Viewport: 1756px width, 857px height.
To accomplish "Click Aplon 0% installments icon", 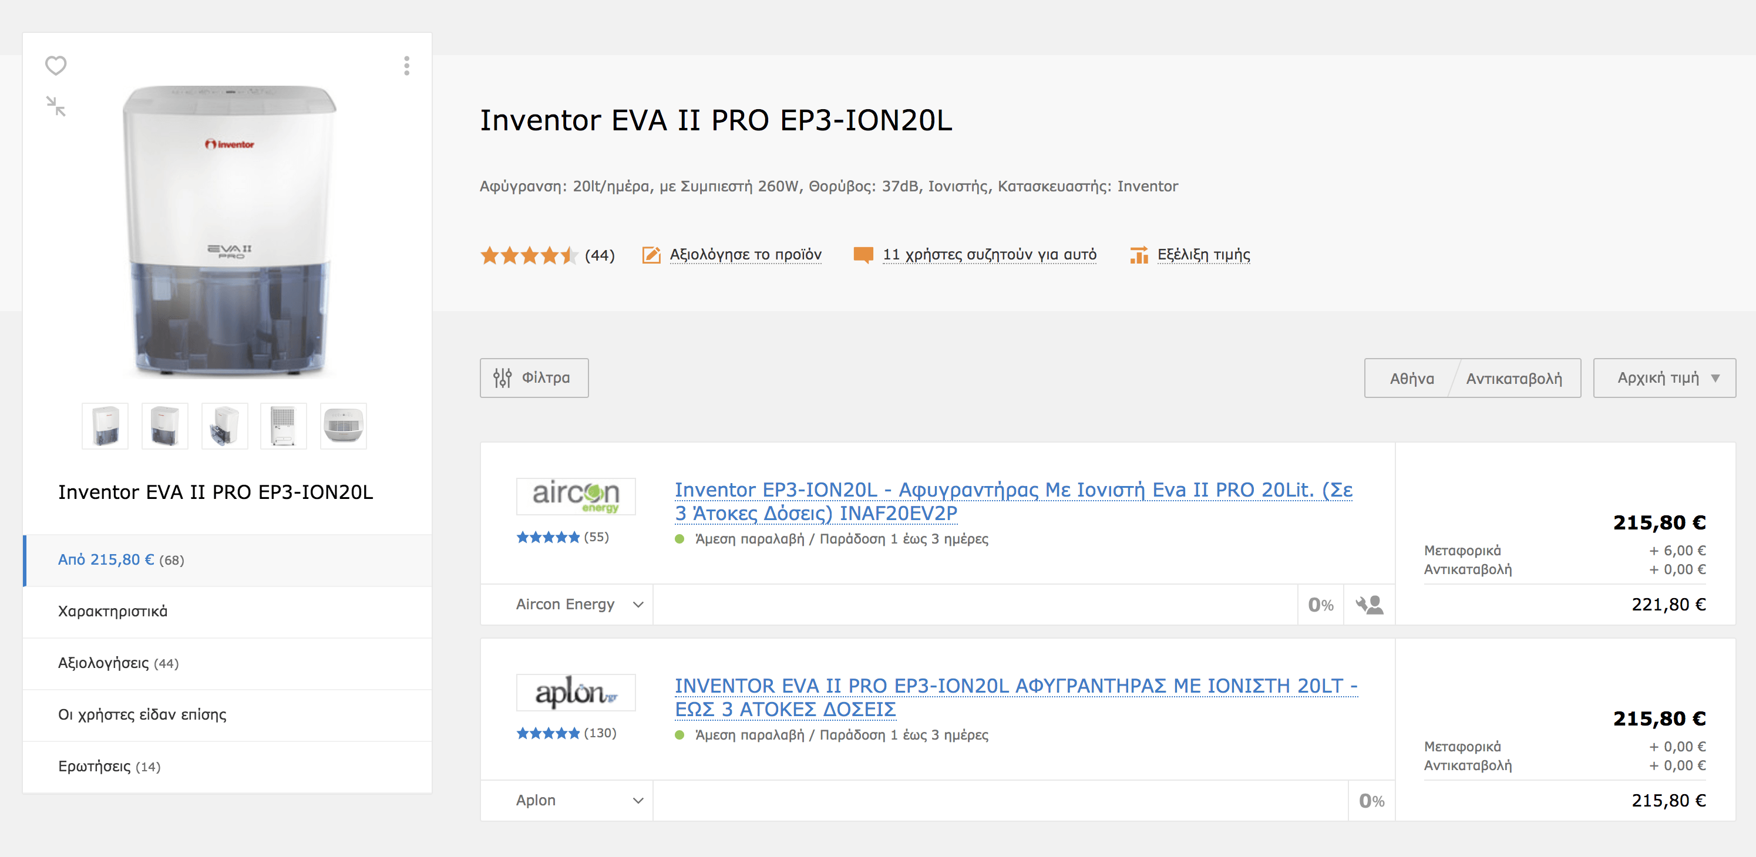I will [1371, 801].
